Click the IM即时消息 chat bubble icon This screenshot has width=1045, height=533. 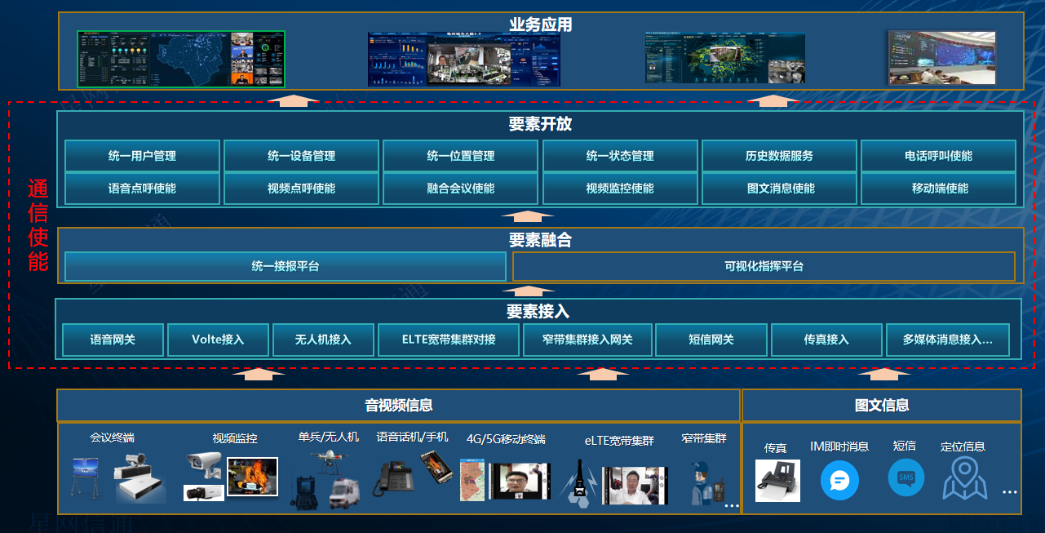(x=839, y=480)
